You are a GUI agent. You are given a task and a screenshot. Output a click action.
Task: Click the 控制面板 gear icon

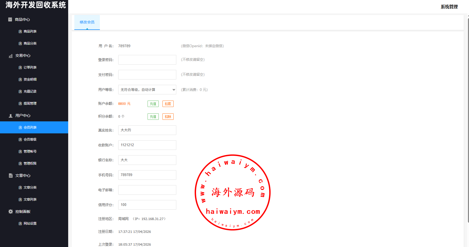click(11, 212)
